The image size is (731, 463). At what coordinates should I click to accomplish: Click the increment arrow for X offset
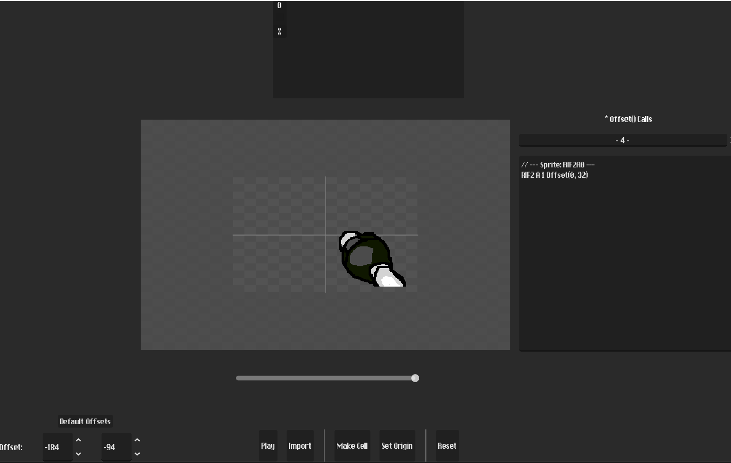79,440
